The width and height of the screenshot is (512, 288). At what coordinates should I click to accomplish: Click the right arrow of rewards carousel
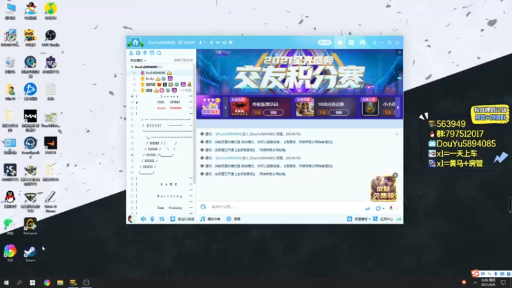tap(397, 108)
